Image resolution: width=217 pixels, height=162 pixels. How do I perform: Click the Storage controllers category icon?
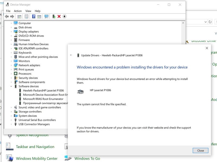(x=16, y=111)
